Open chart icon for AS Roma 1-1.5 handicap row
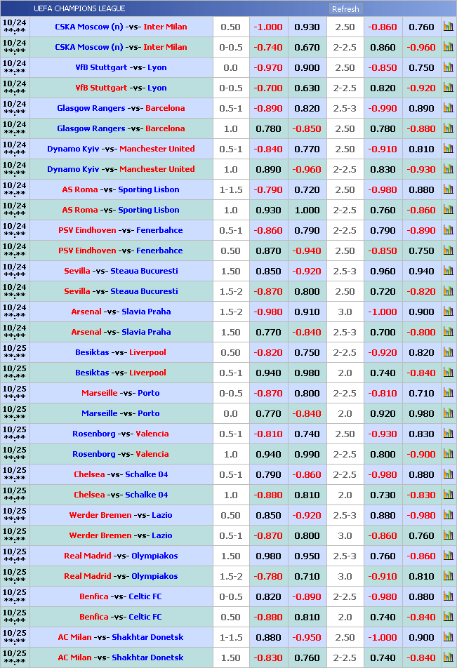The image size is (457, 668). point(448,189)
